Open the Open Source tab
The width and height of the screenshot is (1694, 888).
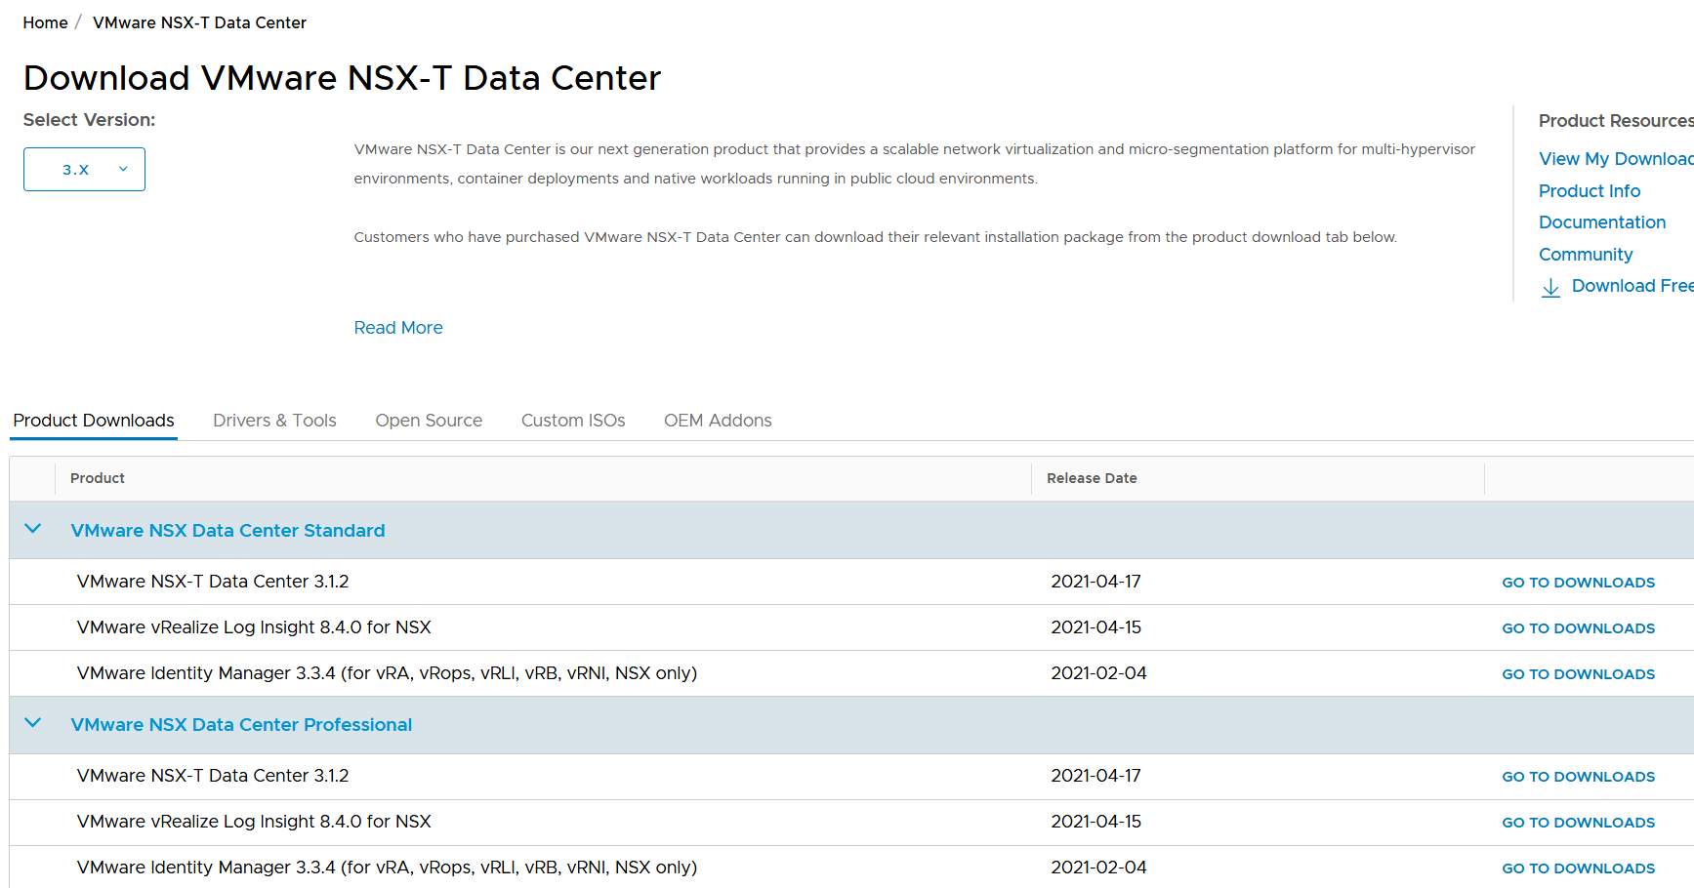click(x=429, y=421)
